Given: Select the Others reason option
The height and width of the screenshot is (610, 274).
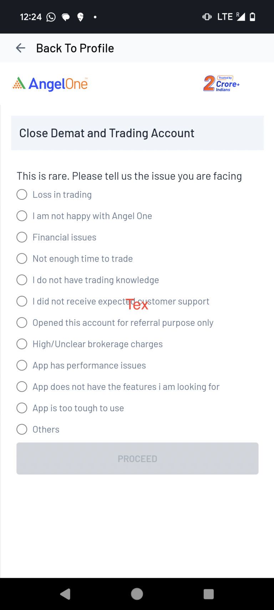Looking at the screenshot, I should coord(22,429).
